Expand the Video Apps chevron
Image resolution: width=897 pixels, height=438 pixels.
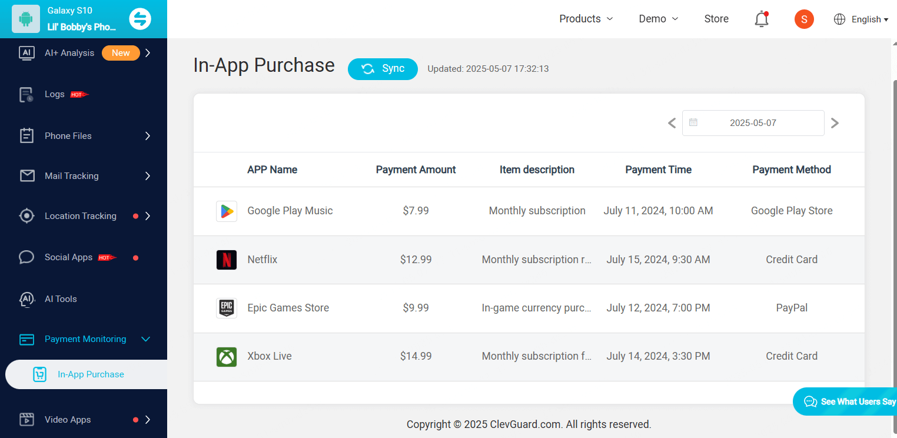pyautogui.click(x=148, y=420)
